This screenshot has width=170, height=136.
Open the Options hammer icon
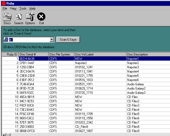(x=30, y=19)
